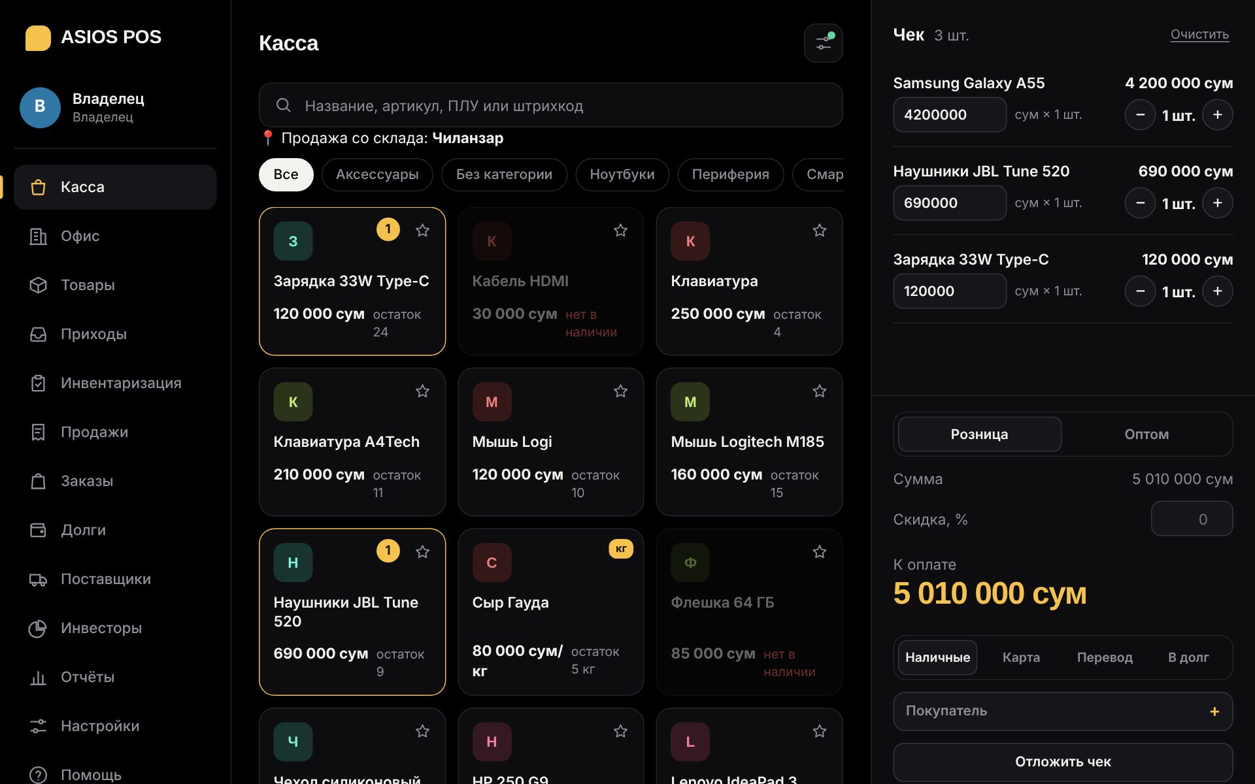
Task: Filter by Ноутбуки category
Action: click(x=622, y=174)
